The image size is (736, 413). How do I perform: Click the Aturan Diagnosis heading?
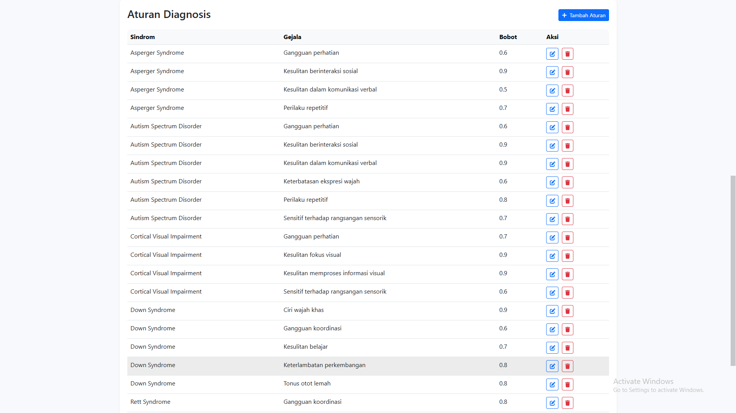click(169, 15)
